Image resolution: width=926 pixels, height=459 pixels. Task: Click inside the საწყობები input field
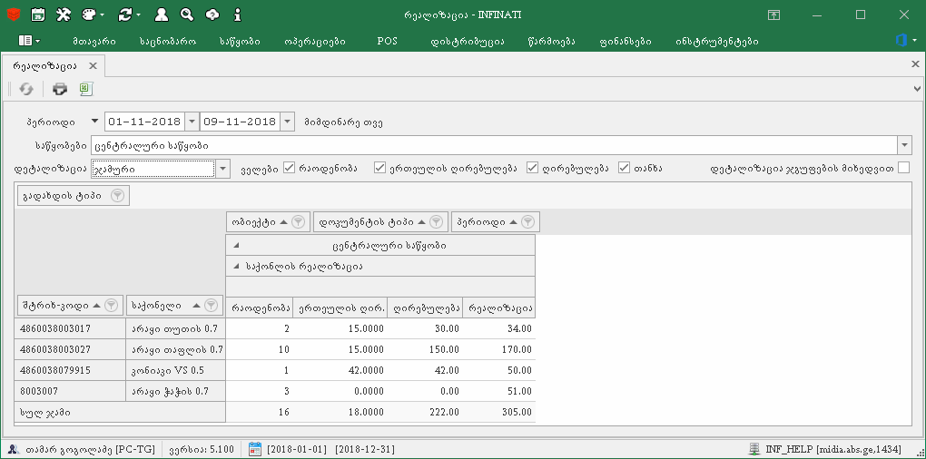click(493, 145)
